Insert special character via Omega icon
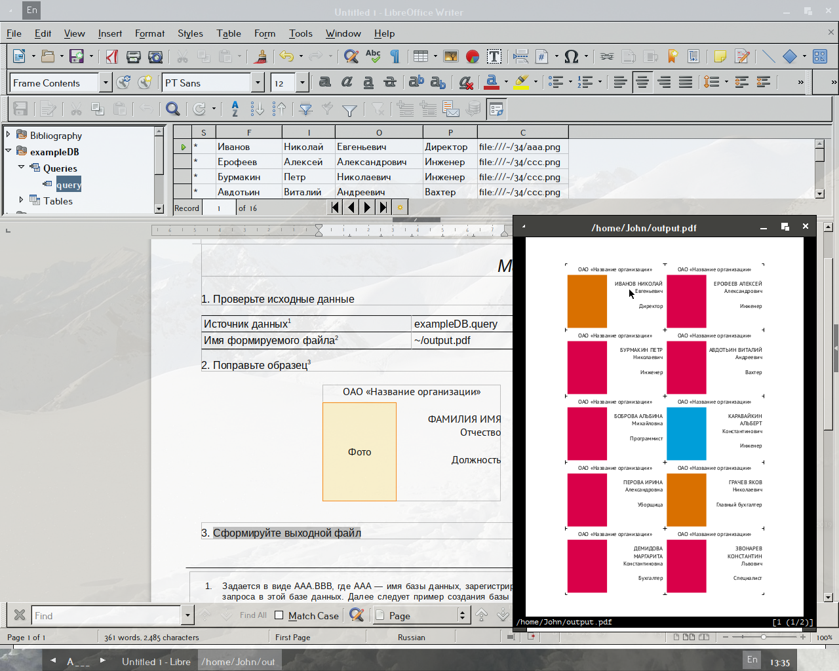Screen dimensions: 839x671 coord(572,56)
